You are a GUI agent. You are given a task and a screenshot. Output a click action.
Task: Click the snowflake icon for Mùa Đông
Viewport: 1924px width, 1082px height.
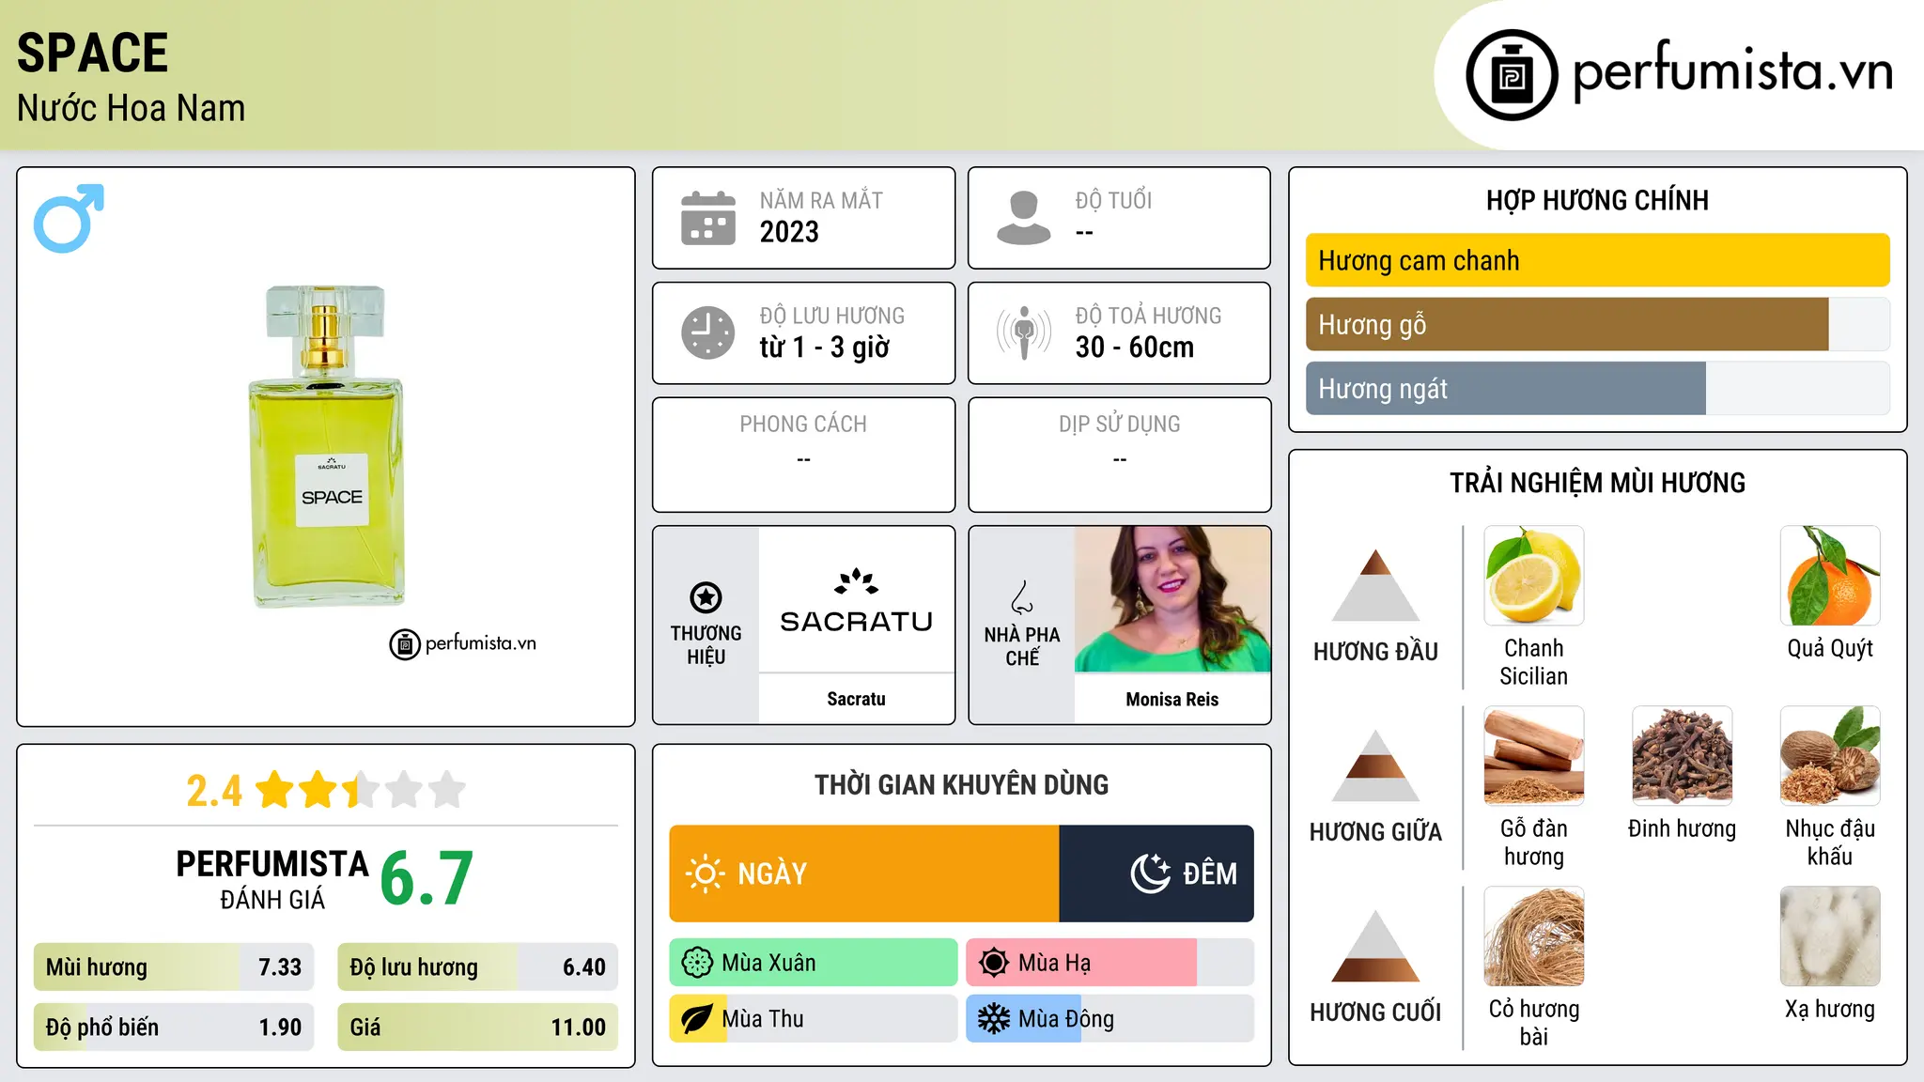coord(994,1019)
